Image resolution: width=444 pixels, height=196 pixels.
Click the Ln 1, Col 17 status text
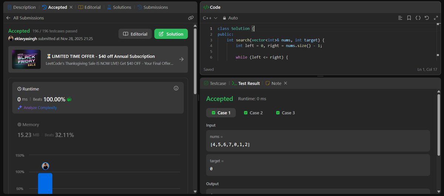[x=427, y=70]
